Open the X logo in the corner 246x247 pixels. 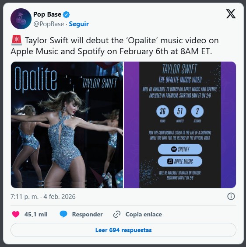click(231, 14)
